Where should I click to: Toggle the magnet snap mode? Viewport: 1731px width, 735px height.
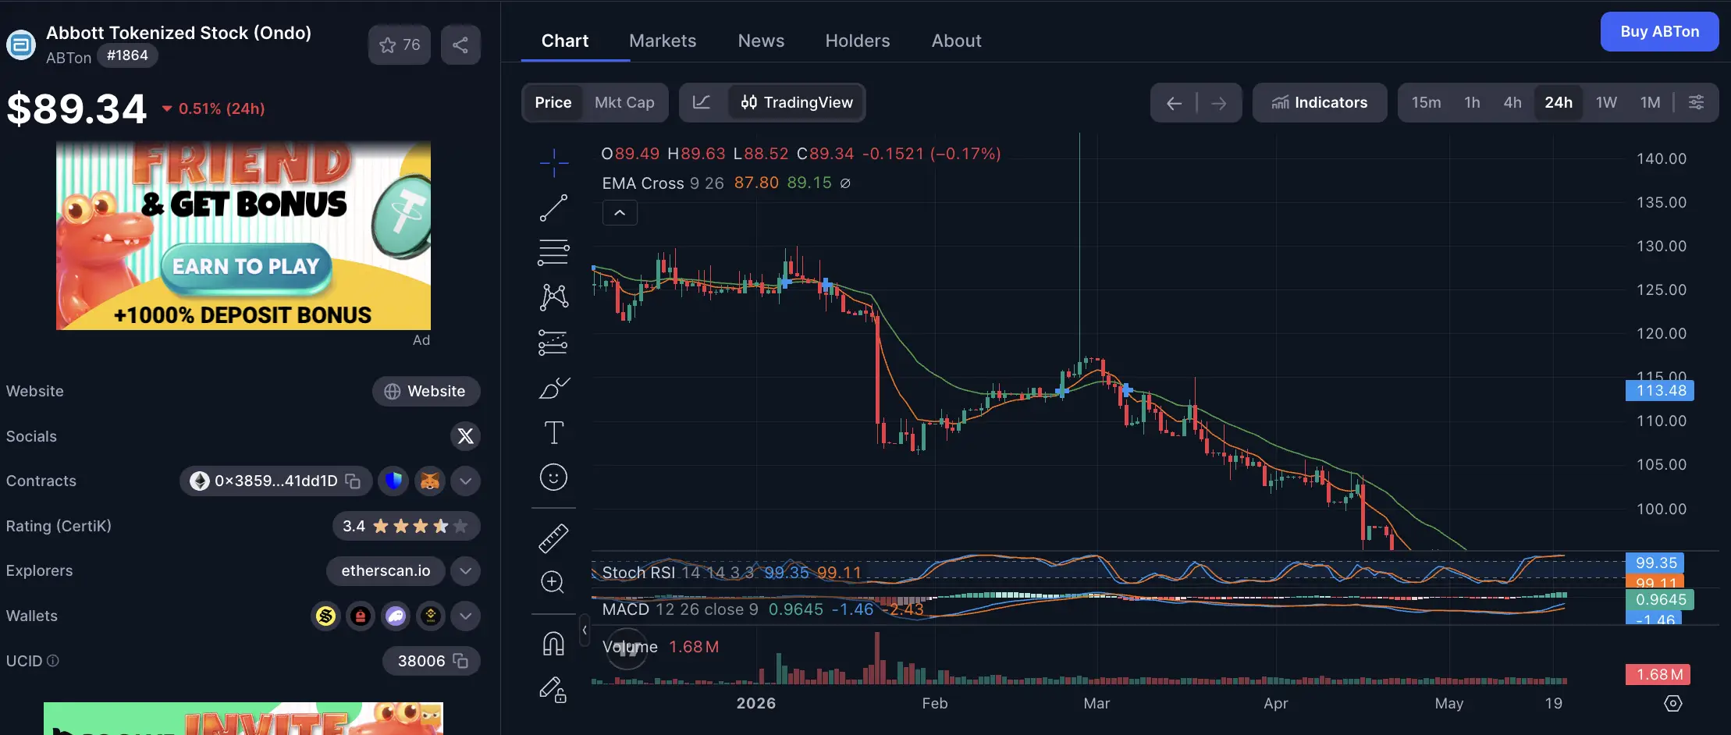(x=553, y=644)
